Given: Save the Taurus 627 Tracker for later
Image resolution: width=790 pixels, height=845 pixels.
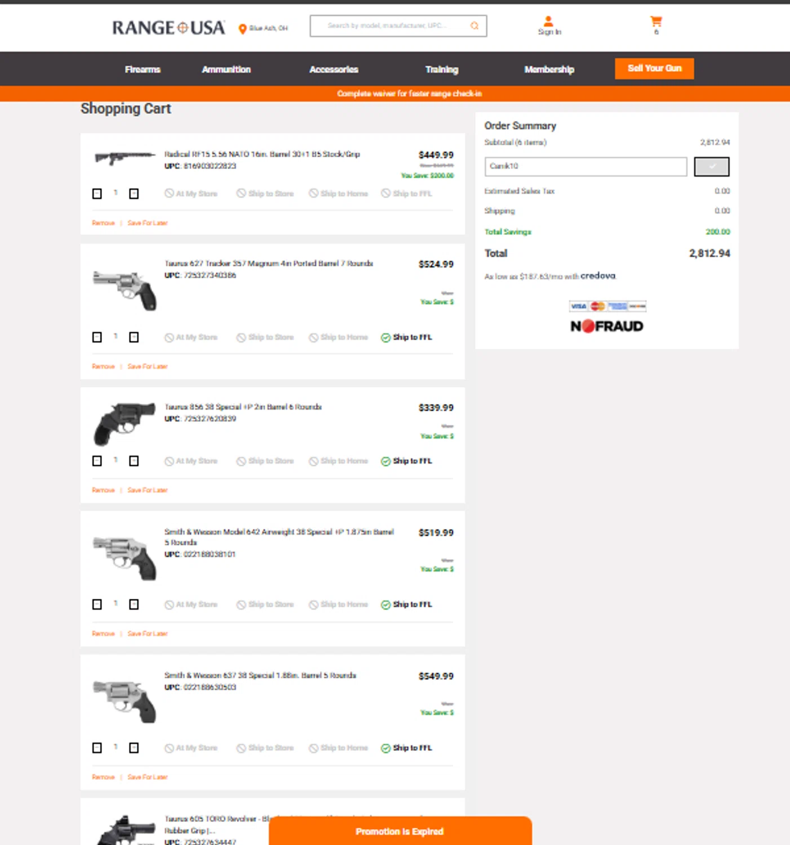Looking at the screenshot, I should pos(148,367).
